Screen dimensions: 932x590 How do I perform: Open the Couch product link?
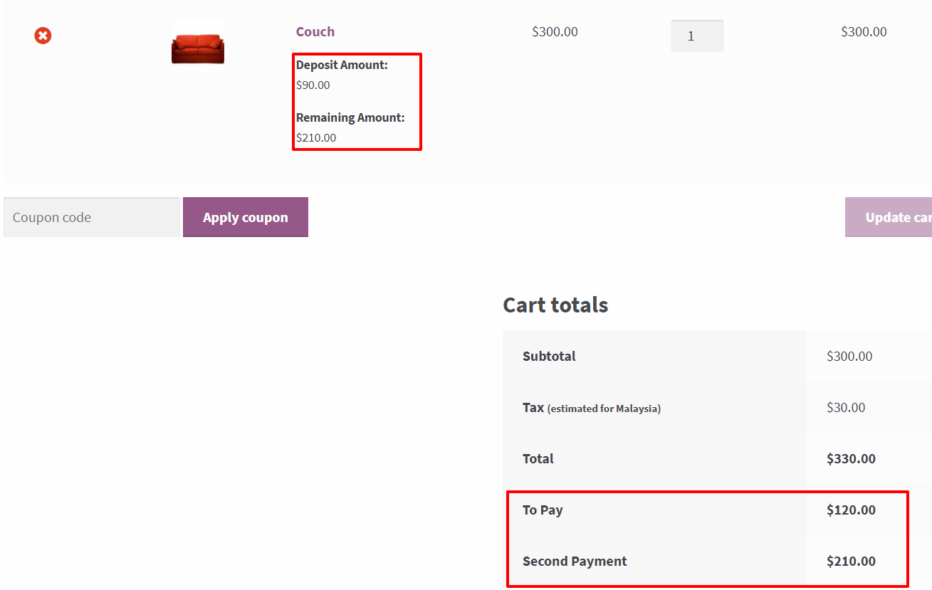point(315,31)
